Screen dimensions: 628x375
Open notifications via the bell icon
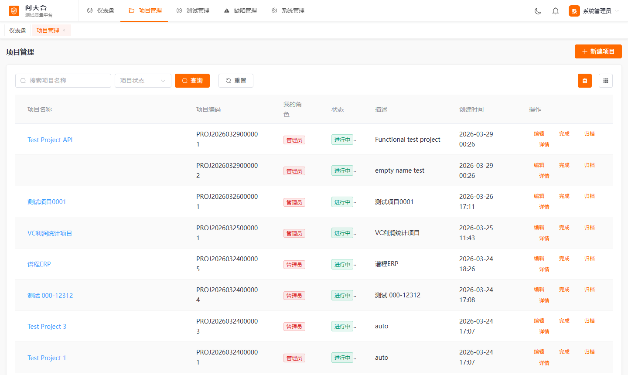(556, 11)
